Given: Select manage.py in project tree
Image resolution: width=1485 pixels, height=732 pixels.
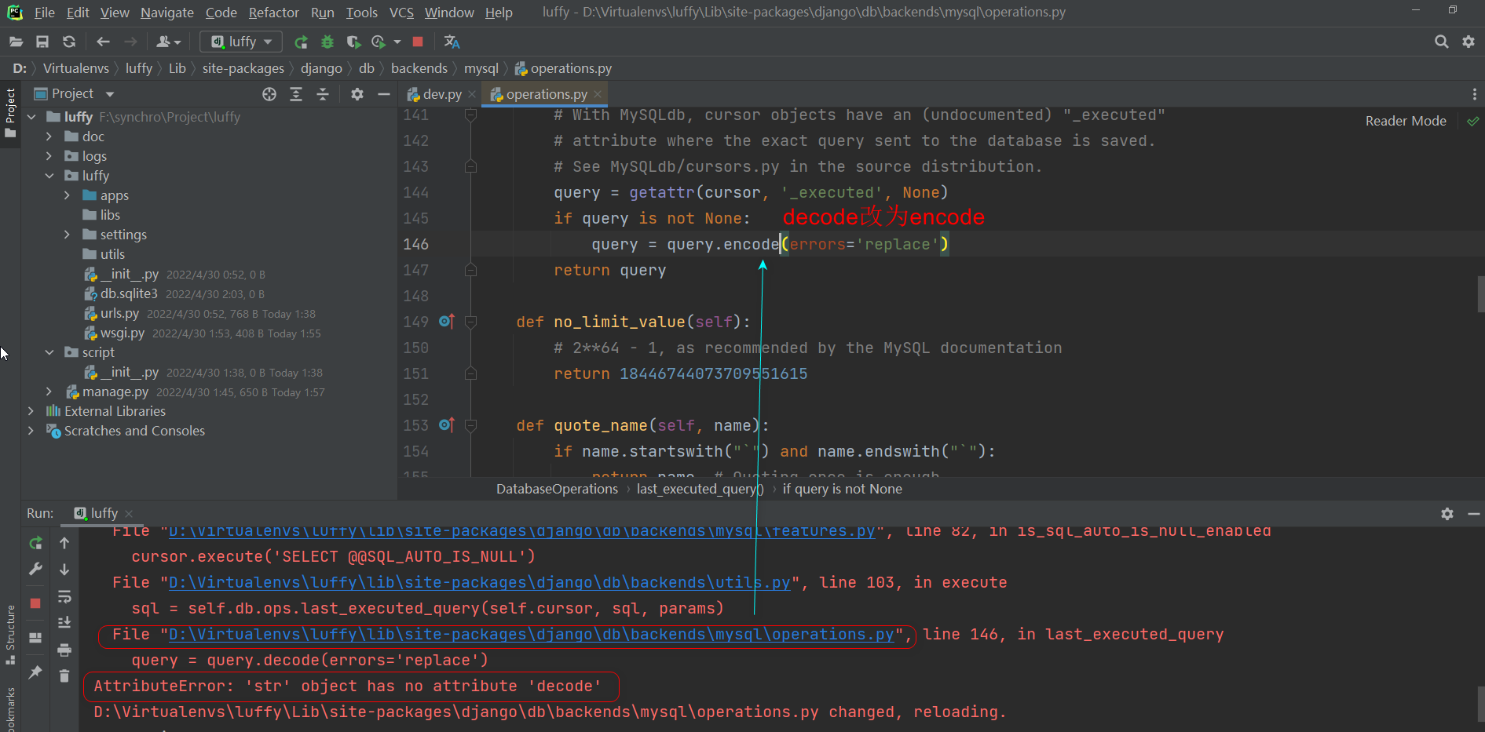Looking at the screenshot, I should click(115, 391).
